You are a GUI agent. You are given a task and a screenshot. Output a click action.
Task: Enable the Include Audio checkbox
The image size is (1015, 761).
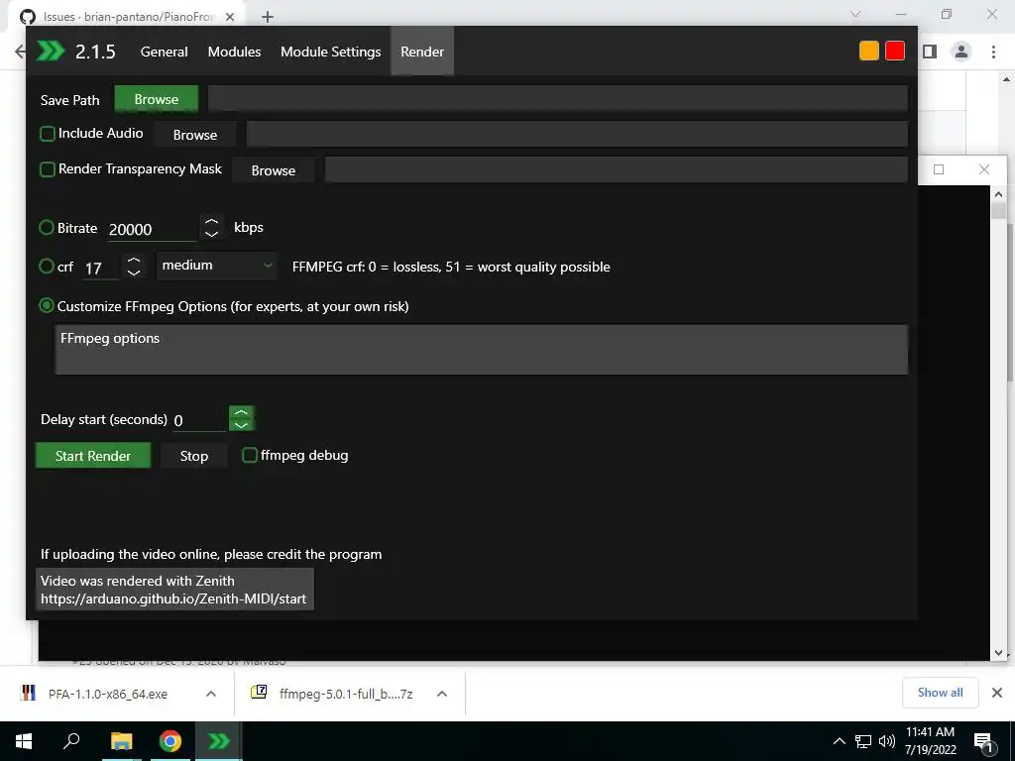[48, 134]
